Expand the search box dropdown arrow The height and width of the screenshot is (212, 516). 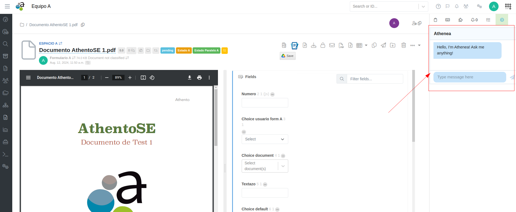pos(423,7)
